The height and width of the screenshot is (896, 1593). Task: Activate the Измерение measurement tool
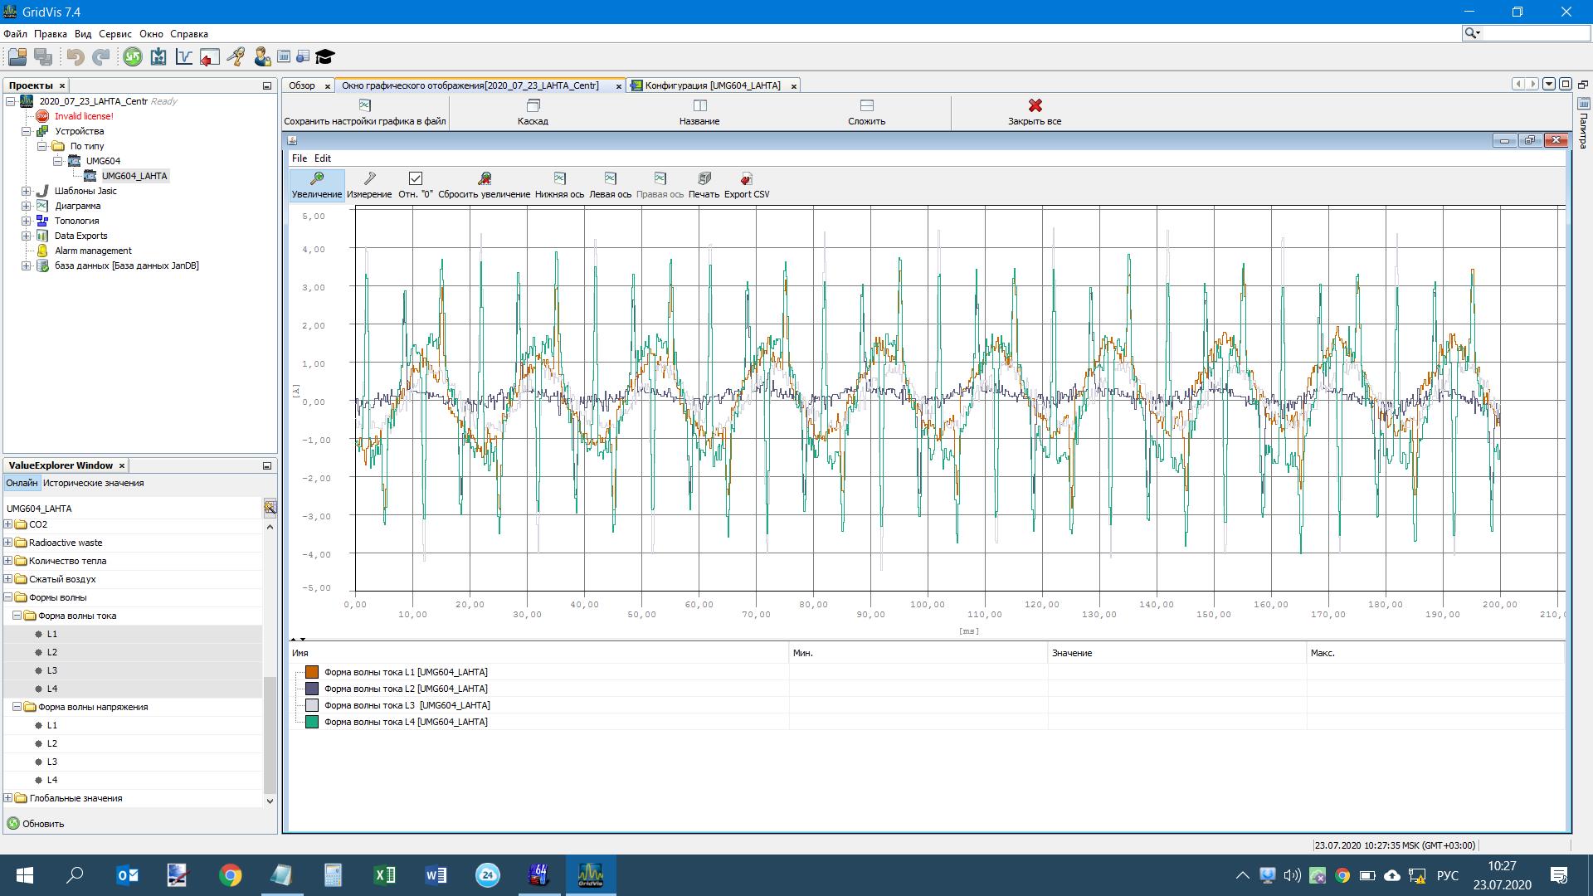pyautogui.click(x=369, y=184)
